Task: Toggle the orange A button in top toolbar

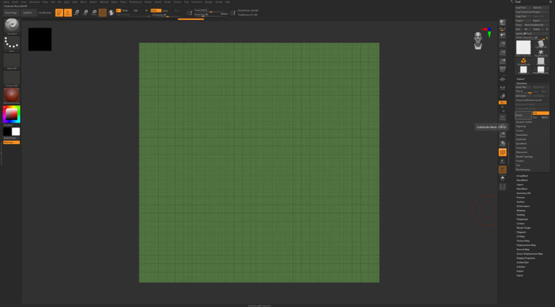Action: pos(118,10)
